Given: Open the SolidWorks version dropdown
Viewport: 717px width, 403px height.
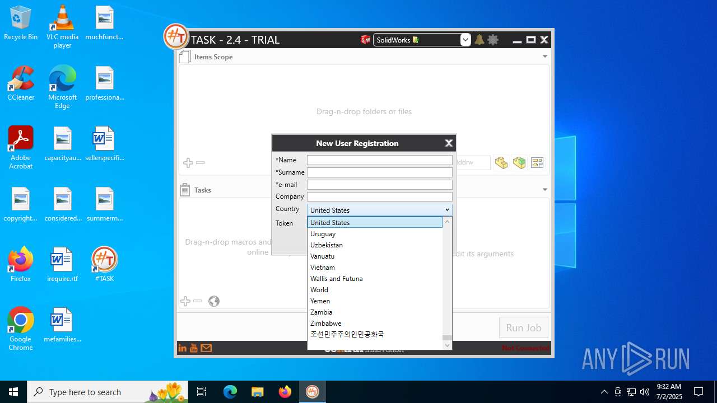Looking at the screenshot, I should (465, 40).
